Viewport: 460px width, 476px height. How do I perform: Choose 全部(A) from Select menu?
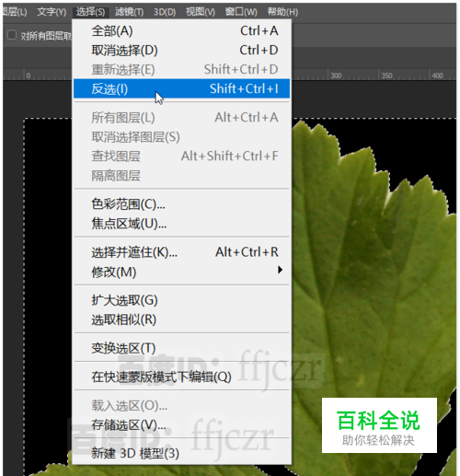pyautogui.click(x=181, y=31)
